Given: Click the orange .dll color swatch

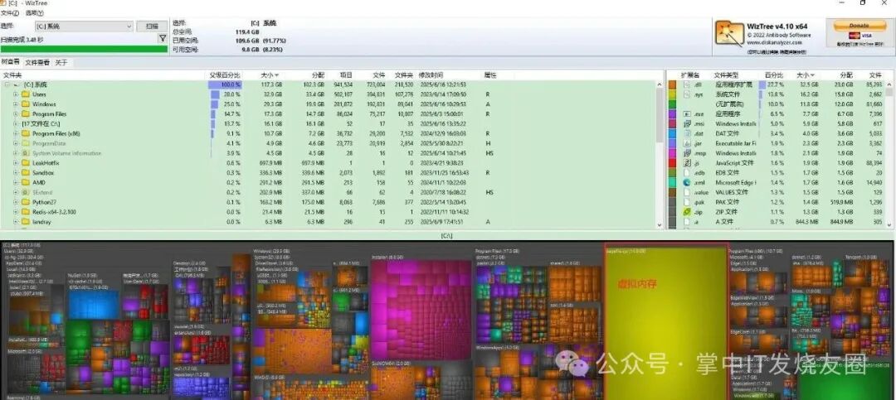Looking at the screenshot, I should coord(673,84).
